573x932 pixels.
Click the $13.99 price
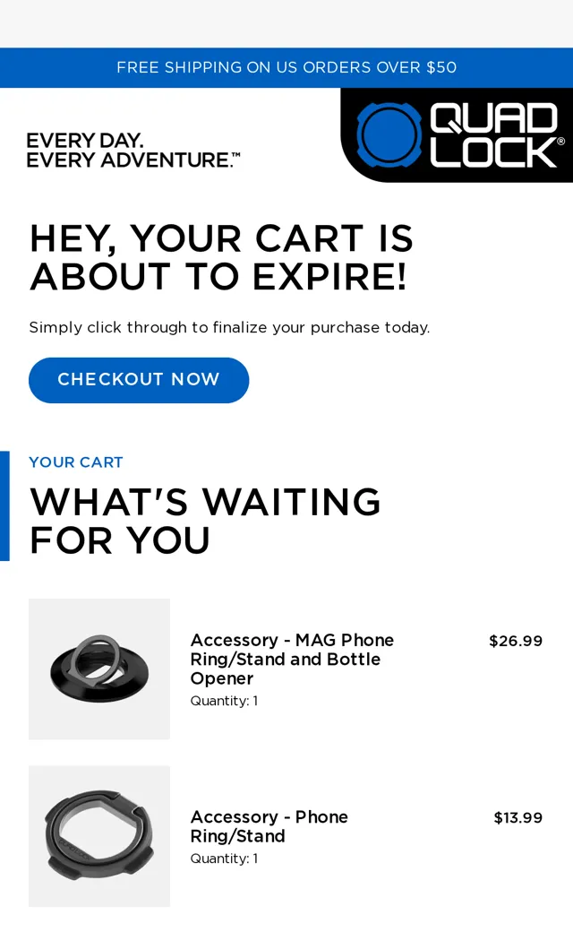pos(517,817)
